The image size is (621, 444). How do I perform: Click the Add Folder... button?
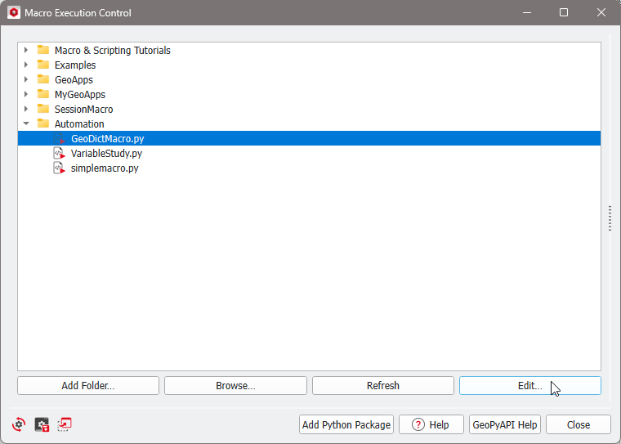[x=88, y=385]
